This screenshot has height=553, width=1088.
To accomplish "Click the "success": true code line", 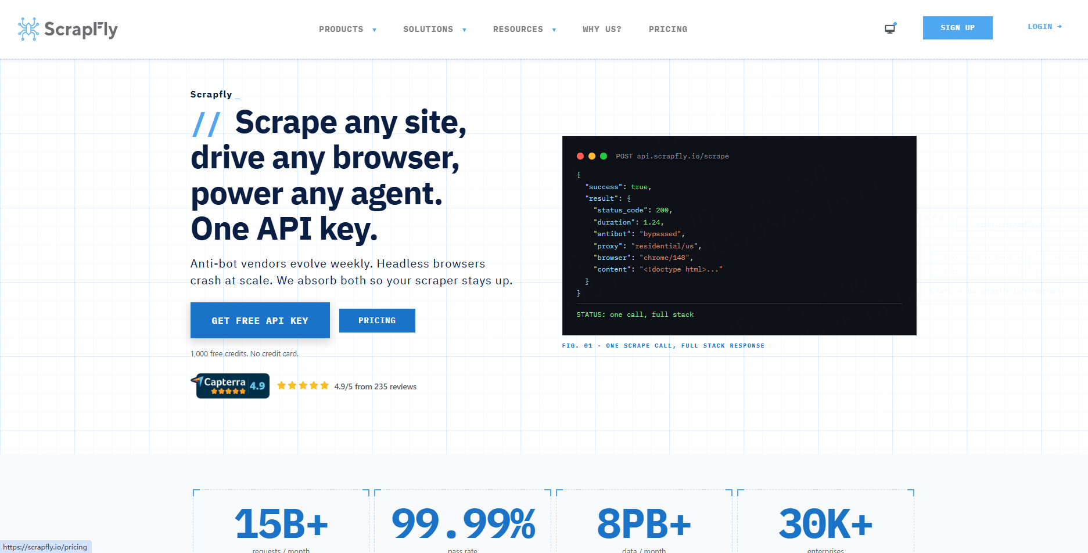I will click(x=618, y=187).
